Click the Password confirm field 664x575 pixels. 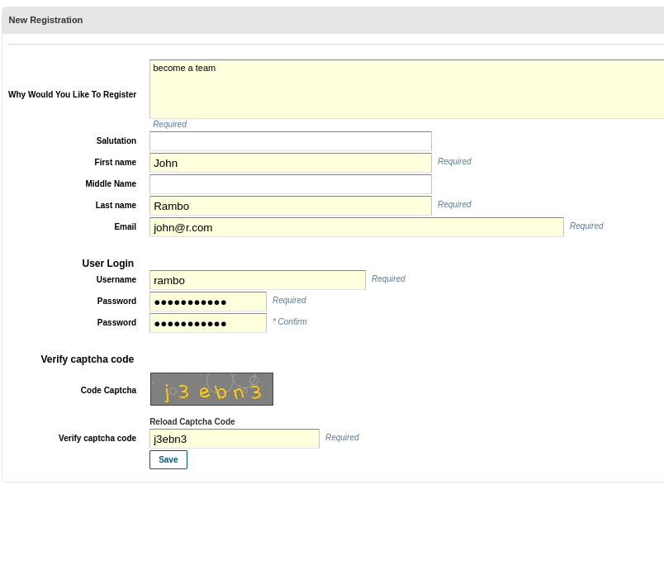208,323
